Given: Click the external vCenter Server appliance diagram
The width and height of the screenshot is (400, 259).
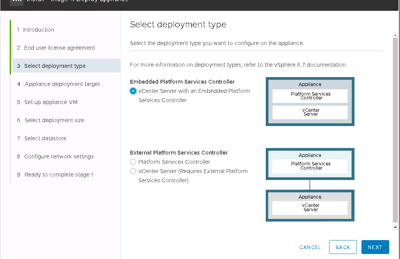Looking at the screenshot, I should pyautogui.click(x=310, y=205).
